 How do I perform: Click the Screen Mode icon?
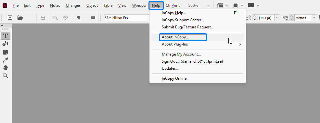pos(235,5)
